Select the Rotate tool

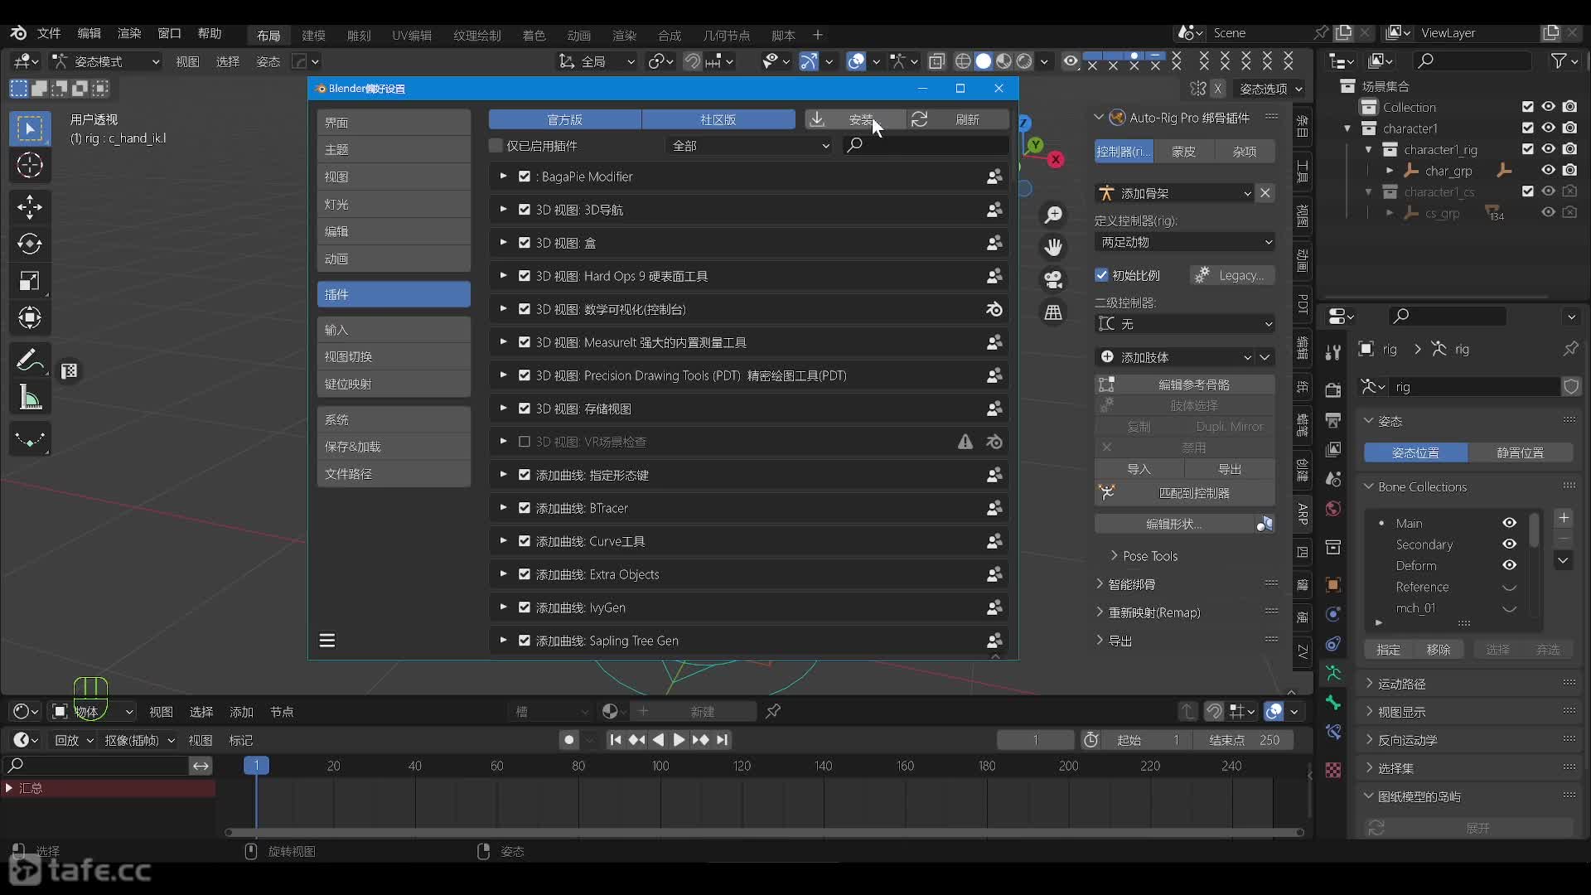[x=30, y=244]
